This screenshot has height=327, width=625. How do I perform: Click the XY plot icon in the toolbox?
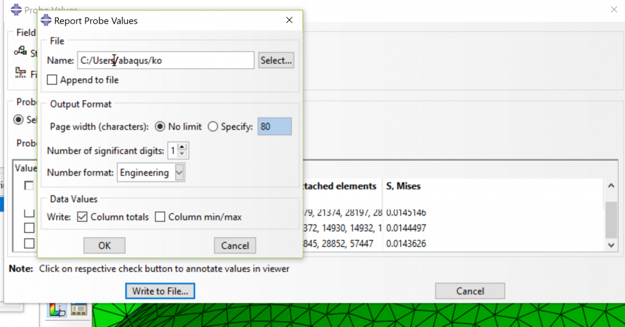coord(57,309)
